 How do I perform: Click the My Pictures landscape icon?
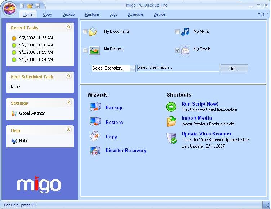click(94, 50)
